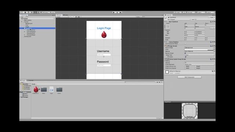Toggle Pivot/Center handle mode button
Viewport: 235px width, 132px height.
click(45, 12)
